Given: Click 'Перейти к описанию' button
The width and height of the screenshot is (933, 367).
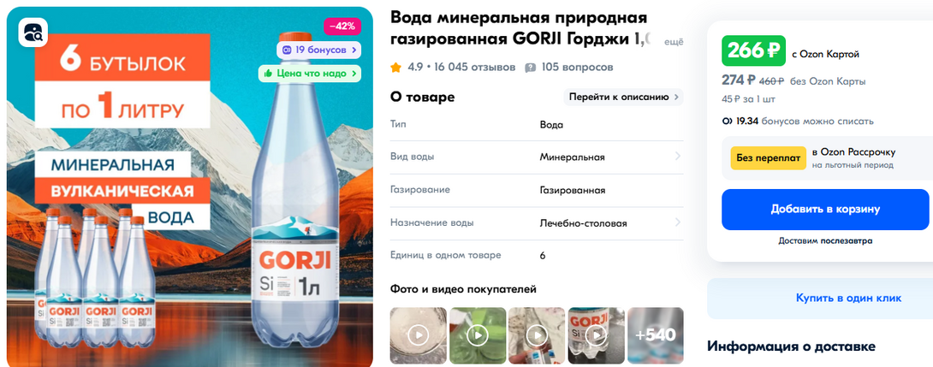Looking at the screenshot, I should click(x=624, y=97).
